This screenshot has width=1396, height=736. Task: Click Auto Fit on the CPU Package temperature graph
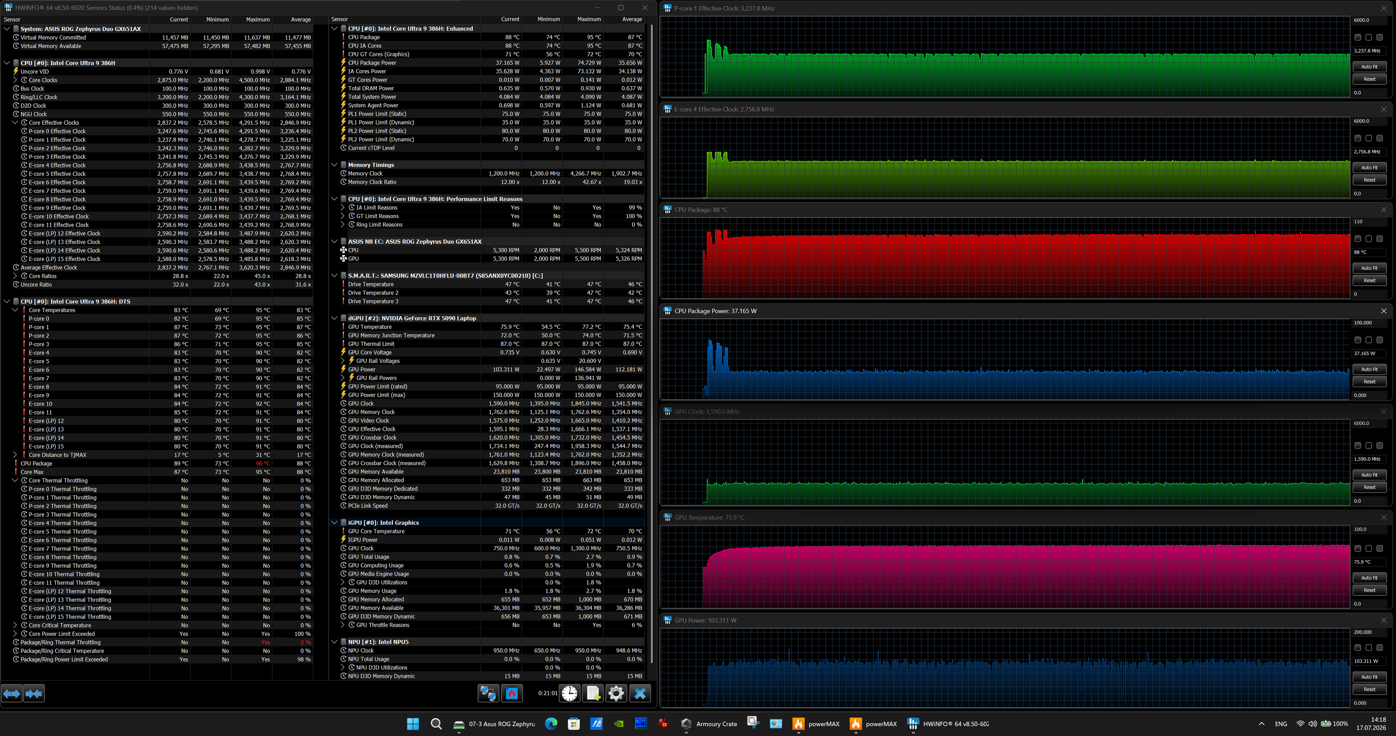(x=1369, y=268)
